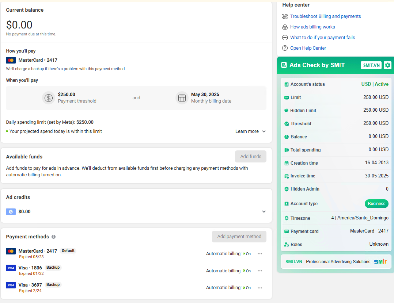Click the Roles user-gear icon
This screenshot has width=394, height=303.
(287, 245)
